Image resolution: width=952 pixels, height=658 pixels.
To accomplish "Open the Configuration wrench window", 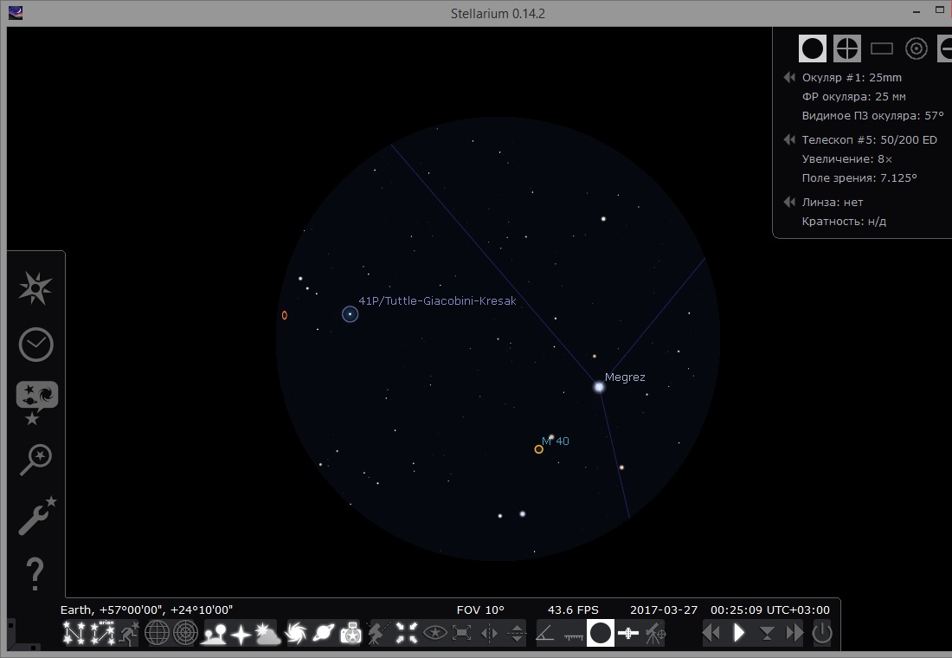I will [x=35, y=516].
